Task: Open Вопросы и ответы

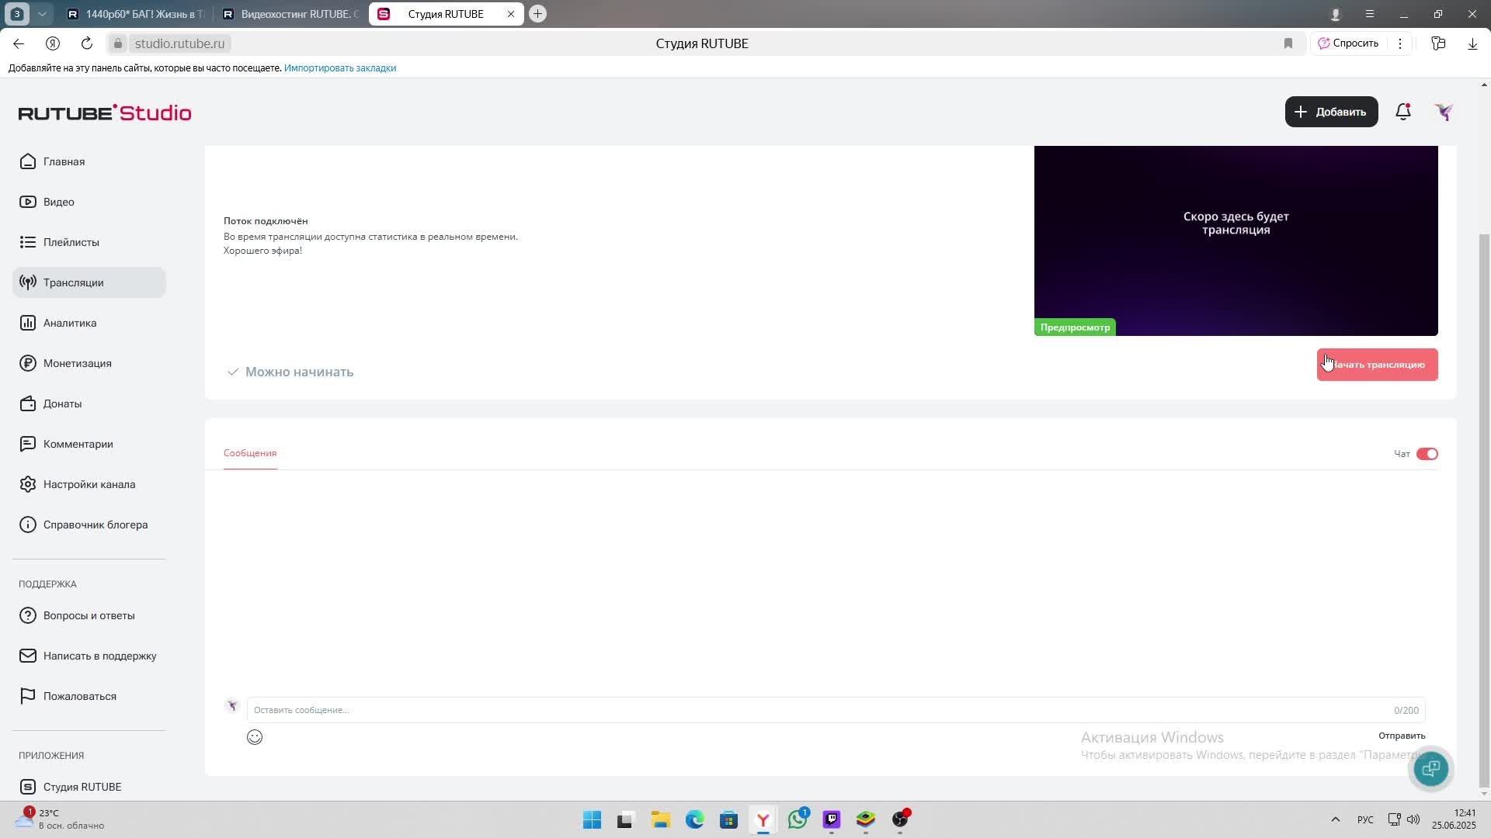Action: point(89,615)
